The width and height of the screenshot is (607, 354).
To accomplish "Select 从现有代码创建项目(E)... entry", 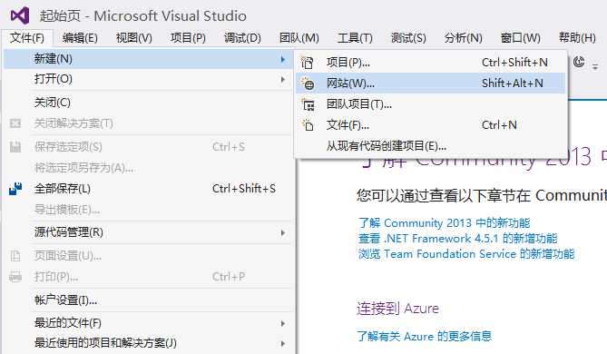I will (430, 146).
